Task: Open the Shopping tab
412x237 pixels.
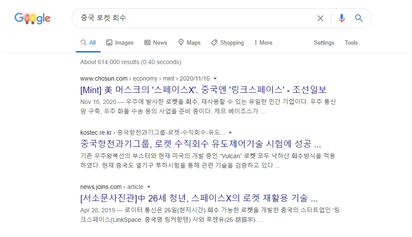Action: (228, 42)
